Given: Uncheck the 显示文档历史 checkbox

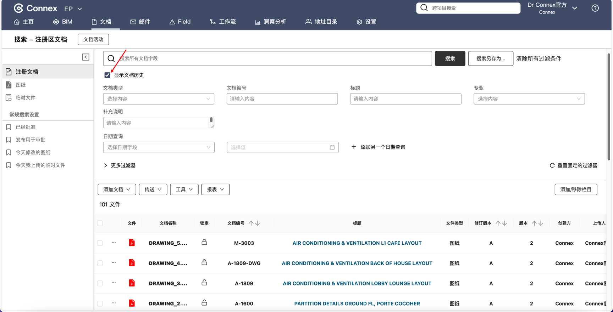Looking at the screenshot, I should click(x=107, y=75).
